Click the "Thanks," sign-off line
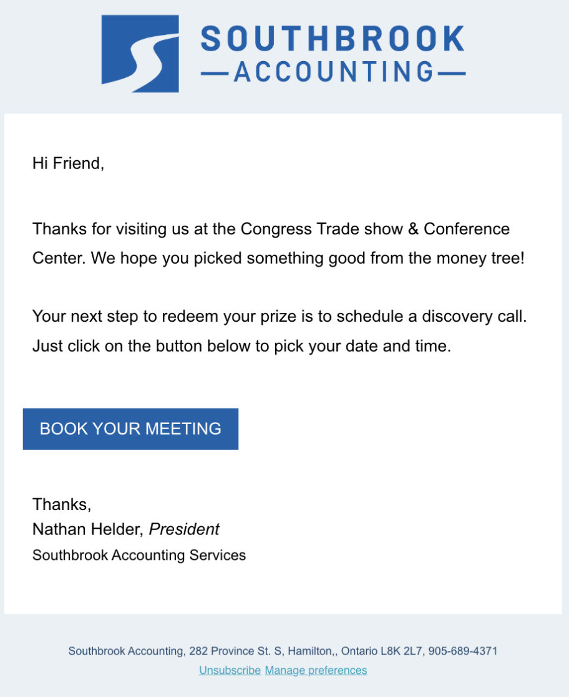This screenshot has width=569, height=697. coord(62,504)
